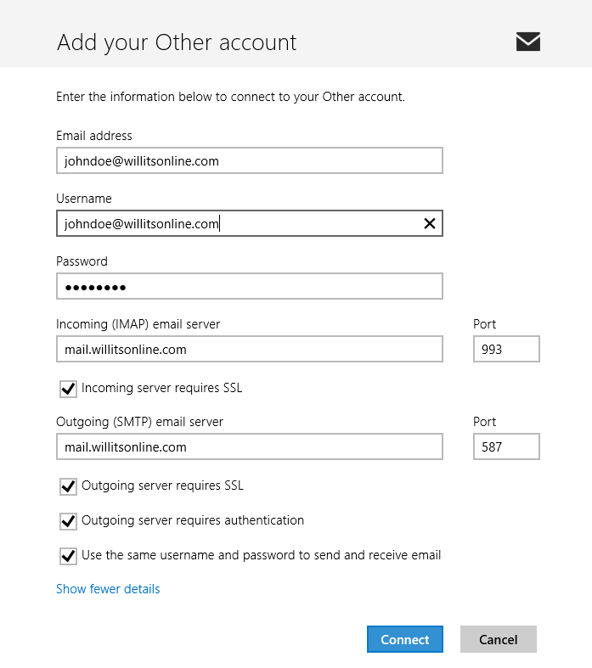Collapse the form with Show fewer details
This screenshot has height=668, width=592.
[x=108, y=589]
